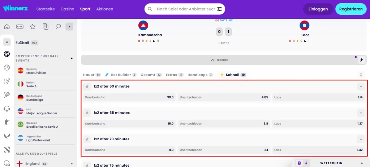Click the back arrow beside Fußball
The width and height of the screenshot is (370, 167).
click(7, 43)
